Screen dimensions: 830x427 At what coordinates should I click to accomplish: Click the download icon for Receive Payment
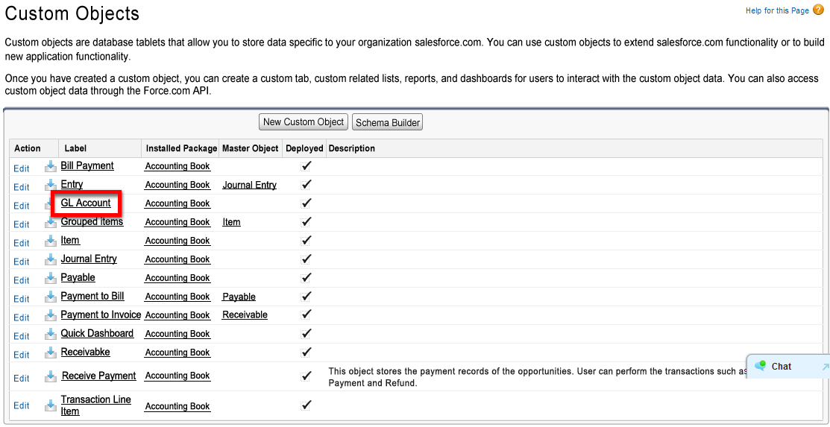pos(51,376)
